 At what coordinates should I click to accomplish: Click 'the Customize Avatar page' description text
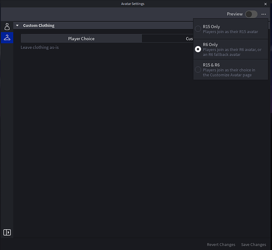[x=227, y=75]
